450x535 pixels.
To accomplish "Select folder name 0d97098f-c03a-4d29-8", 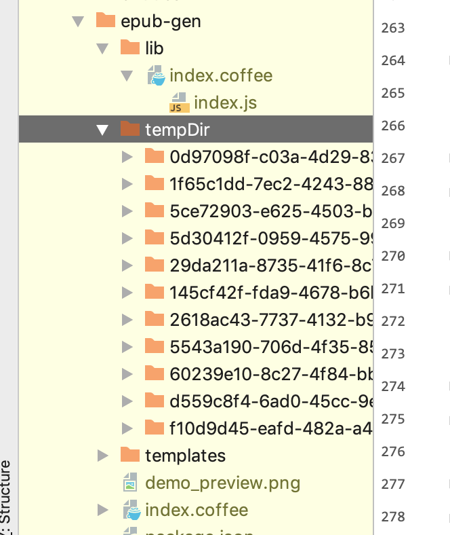I will coord(271,157).
